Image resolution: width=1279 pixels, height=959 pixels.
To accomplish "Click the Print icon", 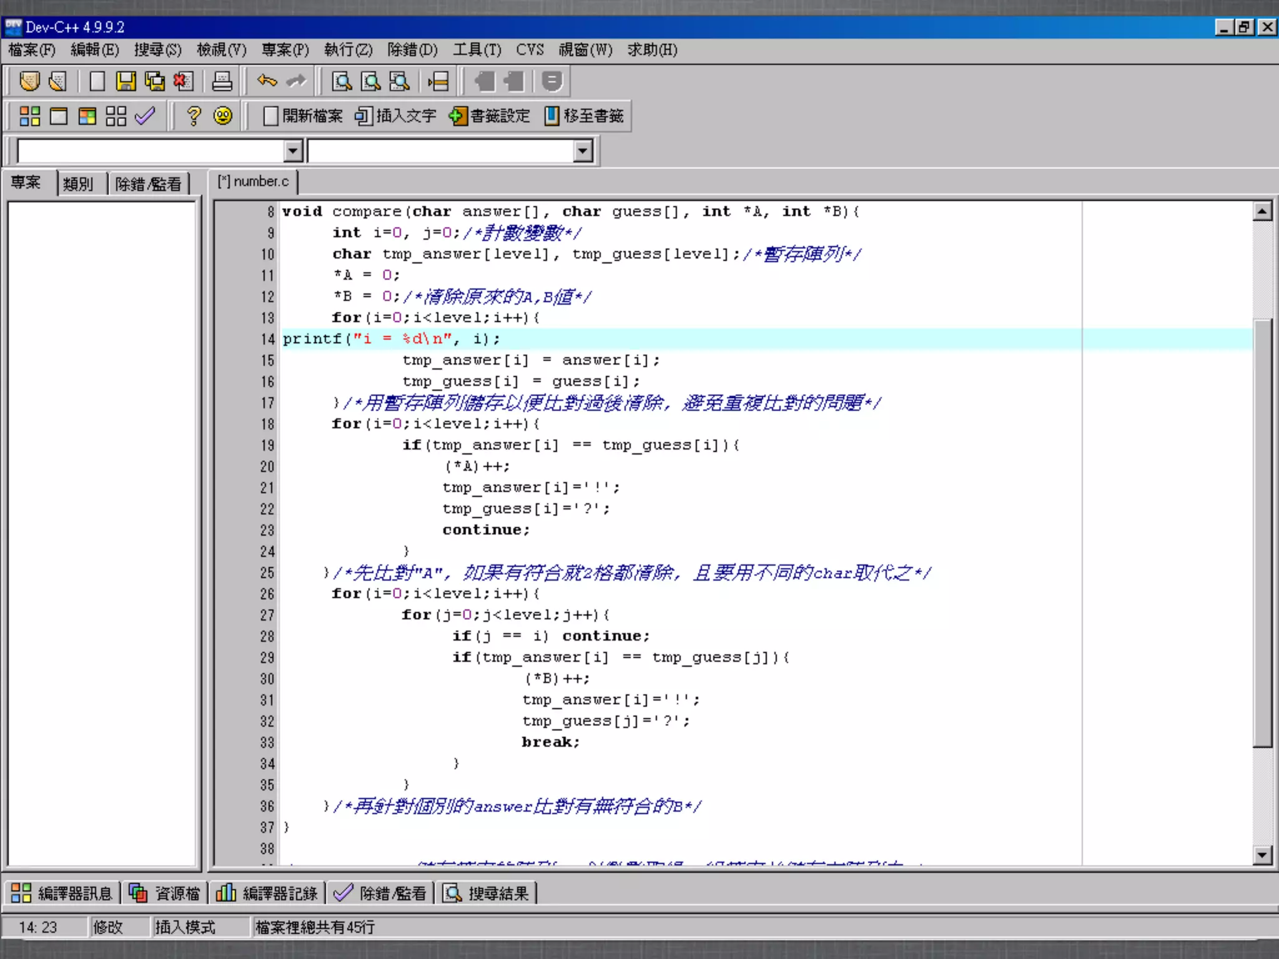I will [x=222, y=81].
